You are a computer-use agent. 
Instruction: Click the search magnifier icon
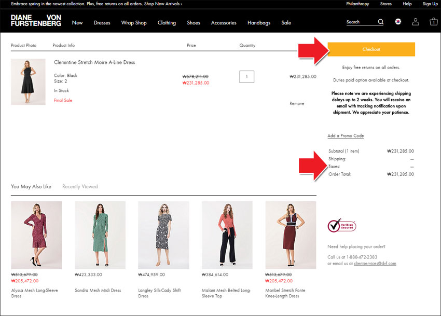point(380,22)
